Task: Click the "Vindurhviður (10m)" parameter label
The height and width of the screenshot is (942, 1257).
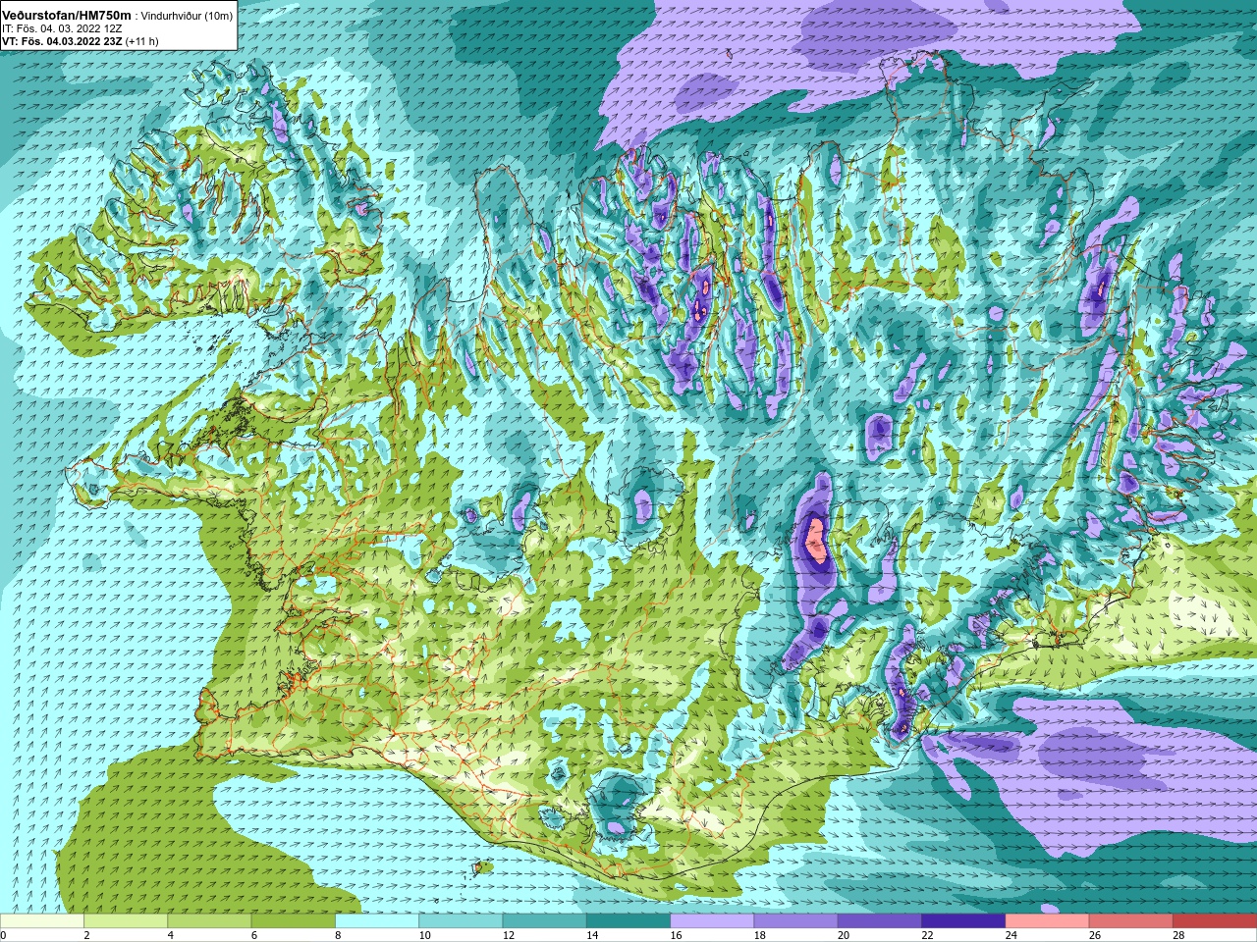Action: point(188,16)
